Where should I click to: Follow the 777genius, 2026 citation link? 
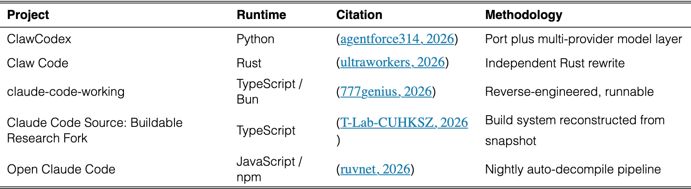386,91
